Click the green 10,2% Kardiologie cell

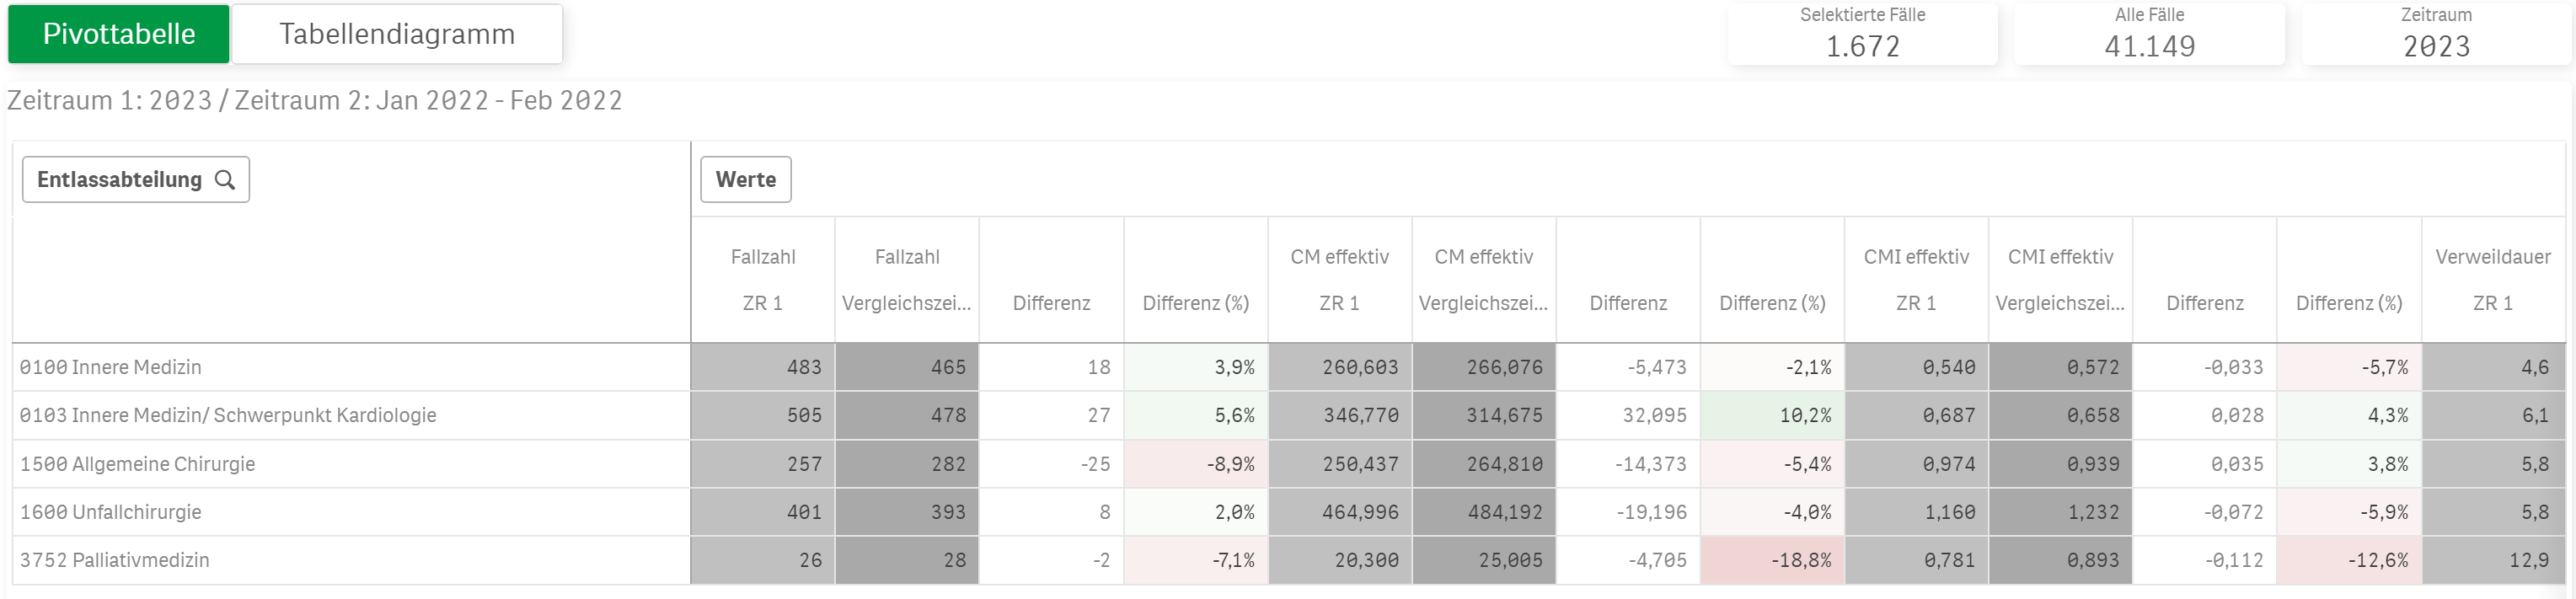click(1773, 415)
